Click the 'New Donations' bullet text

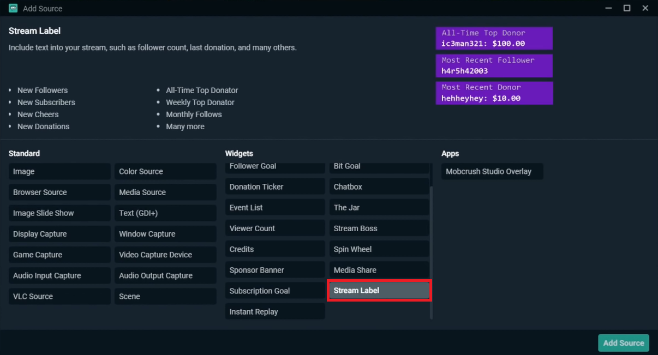44,126
